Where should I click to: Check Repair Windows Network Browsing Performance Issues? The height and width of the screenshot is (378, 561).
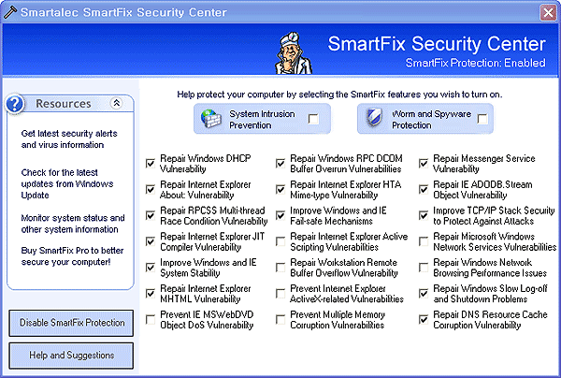point(424,268)
